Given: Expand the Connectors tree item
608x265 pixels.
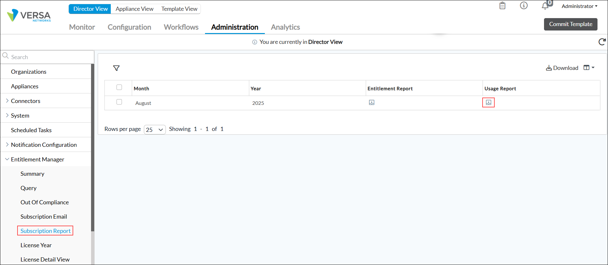Looking at the screenshot, I should tap(7, 101).
